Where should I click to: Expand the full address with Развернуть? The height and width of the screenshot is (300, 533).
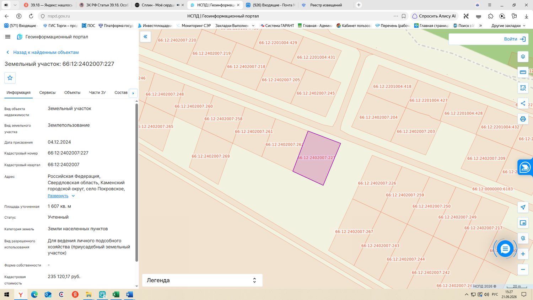click(61, 196)
